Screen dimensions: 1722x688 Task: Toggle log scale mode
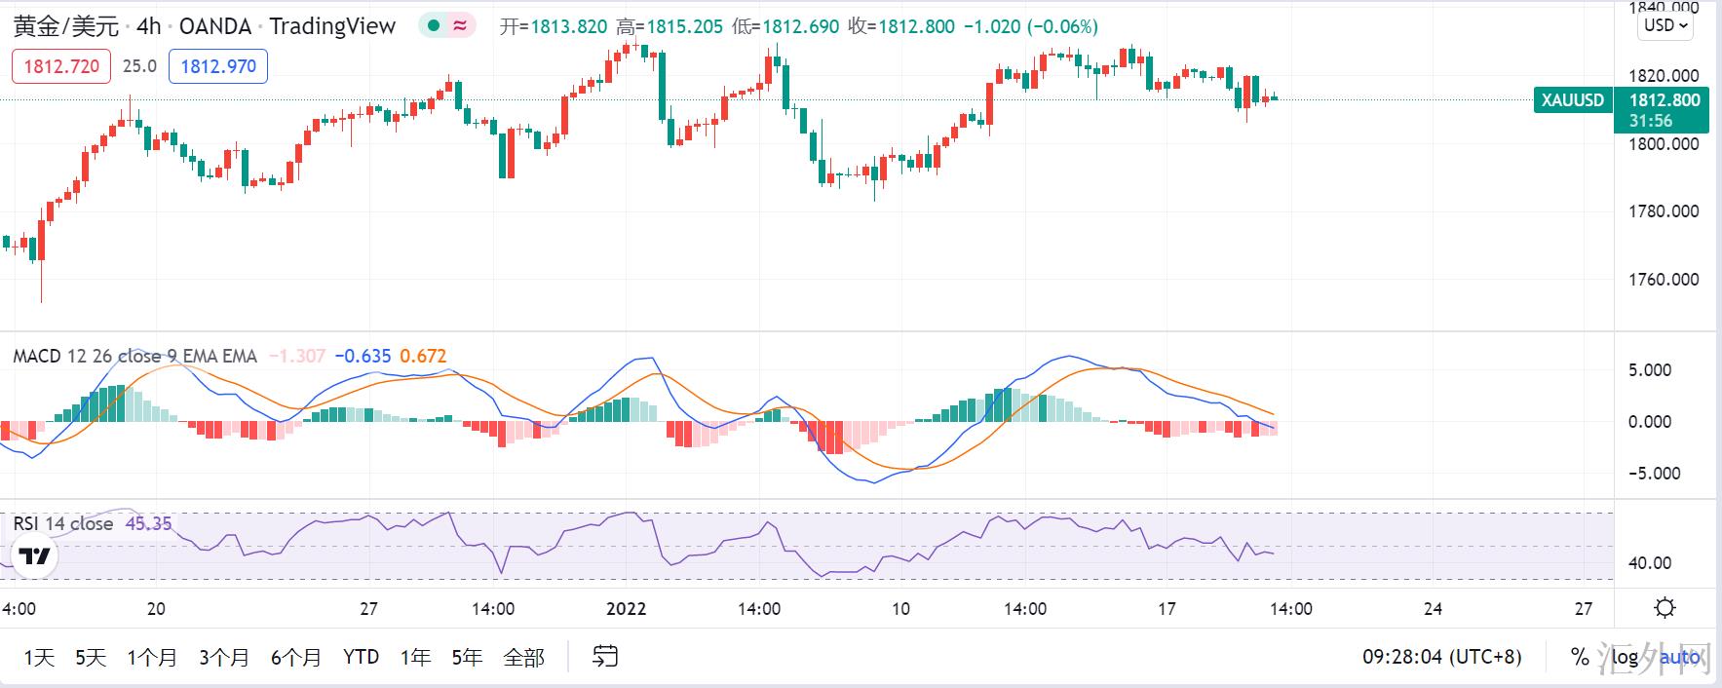[x=1625, y=657]
